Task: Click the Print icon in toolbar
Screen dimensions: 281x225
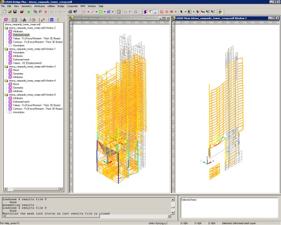Action: (70, 11)
